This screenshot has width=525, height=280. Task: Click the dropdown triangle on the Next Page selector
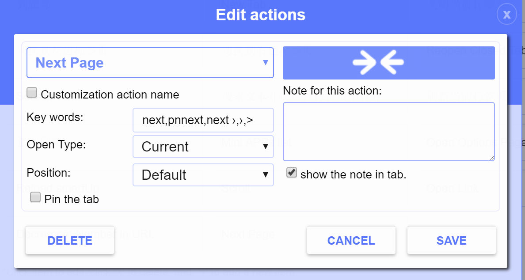click(x=266, y=63)
